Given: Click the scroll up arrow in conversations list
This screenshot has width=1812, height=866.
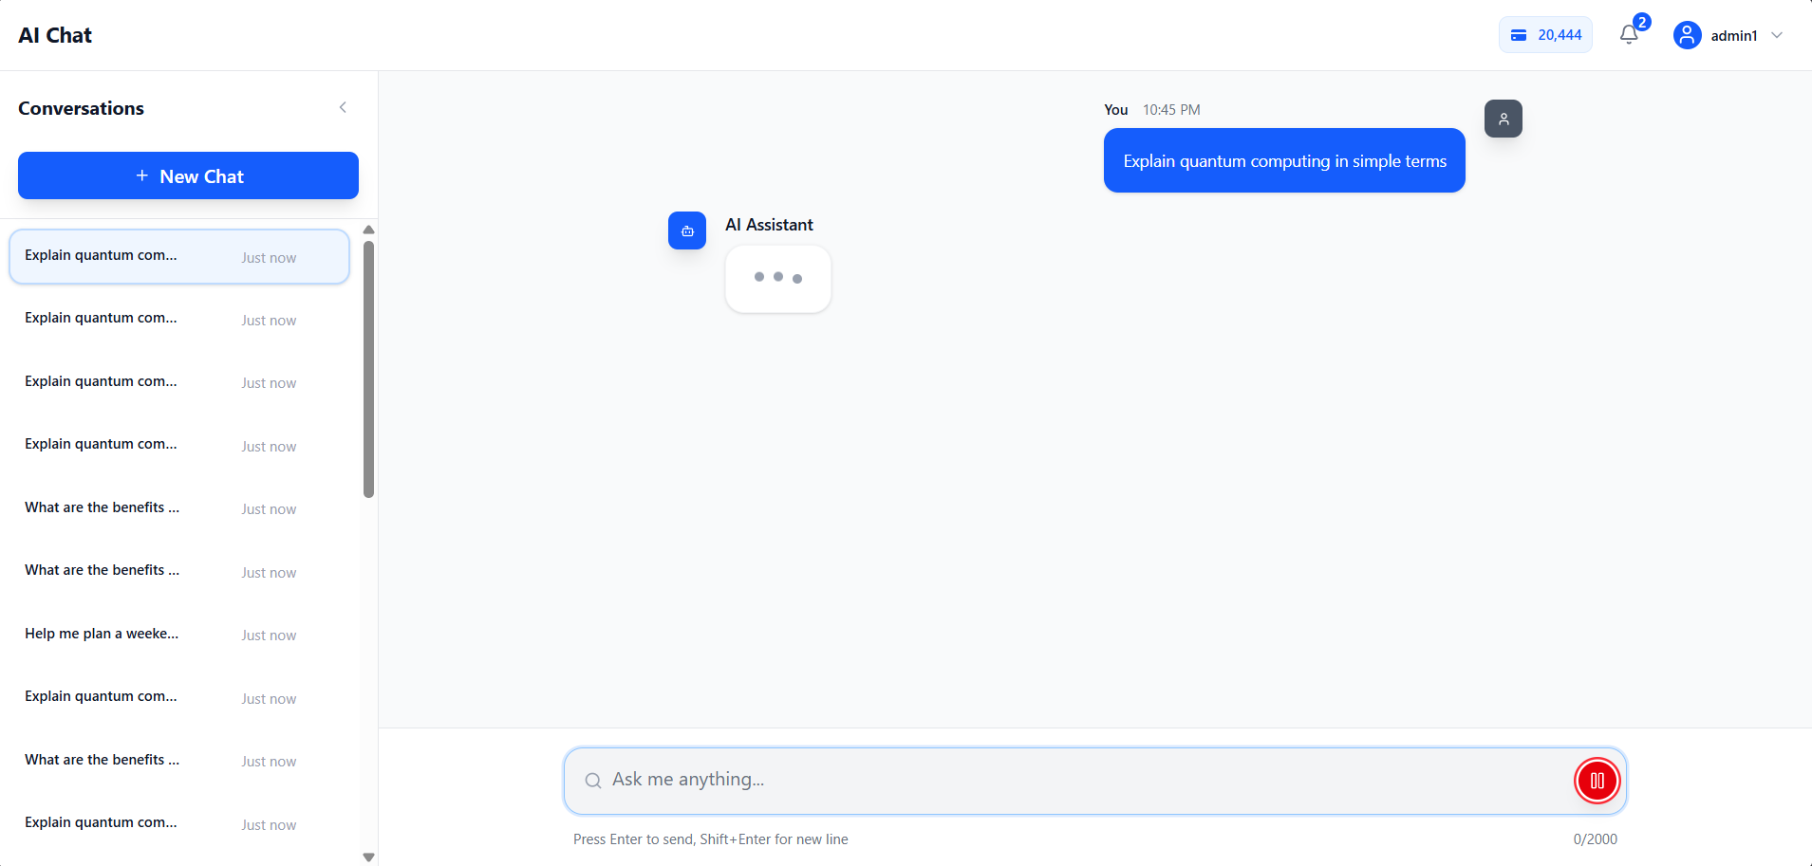Looking at the screenshot, I should pyautogui.click(x=368, y=230).
